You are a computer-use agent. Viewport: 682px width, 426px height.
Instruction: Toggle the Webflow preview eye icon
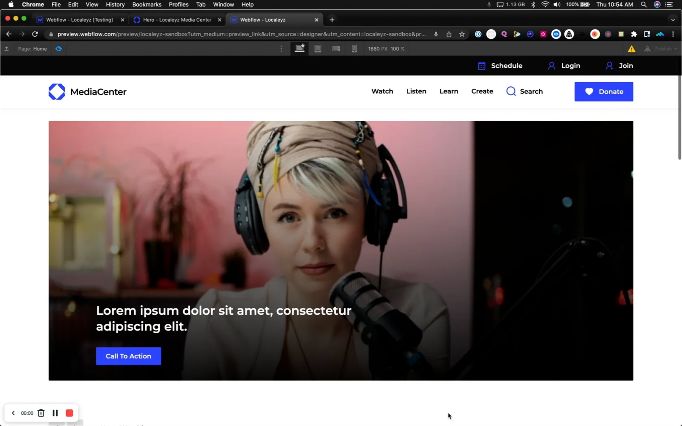click(59, 49)
